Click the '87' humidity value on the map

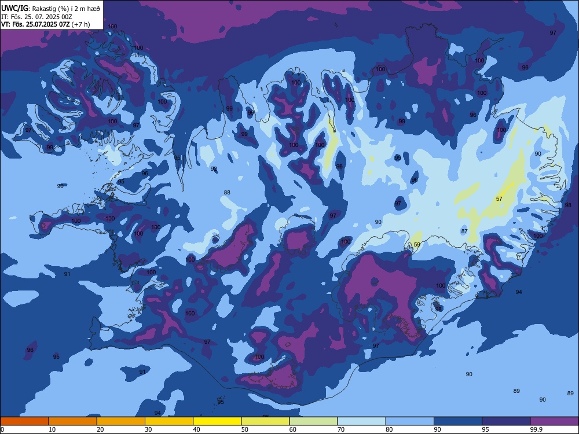point(464,231)
